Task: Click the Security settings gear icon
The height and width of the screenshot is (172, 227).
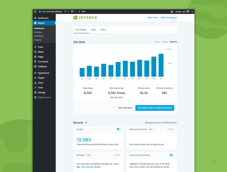Action: tap(86, 123)
